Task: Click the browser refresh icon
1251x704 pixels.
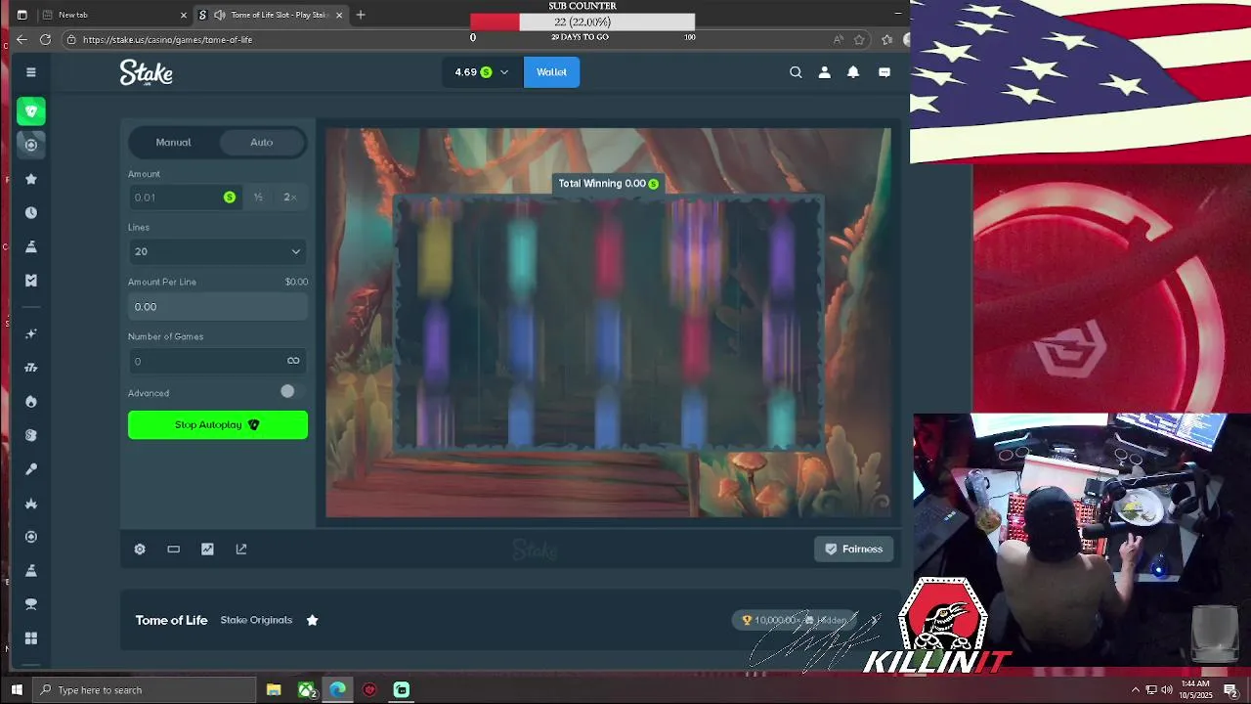Action: point(45,39)
